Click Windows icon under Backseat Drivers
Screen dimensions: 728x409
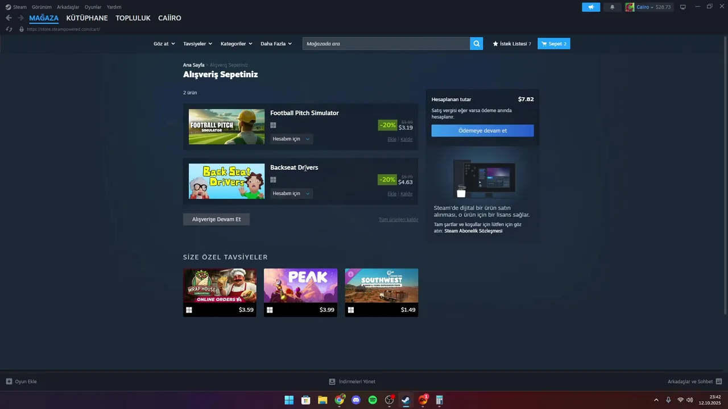273,180
